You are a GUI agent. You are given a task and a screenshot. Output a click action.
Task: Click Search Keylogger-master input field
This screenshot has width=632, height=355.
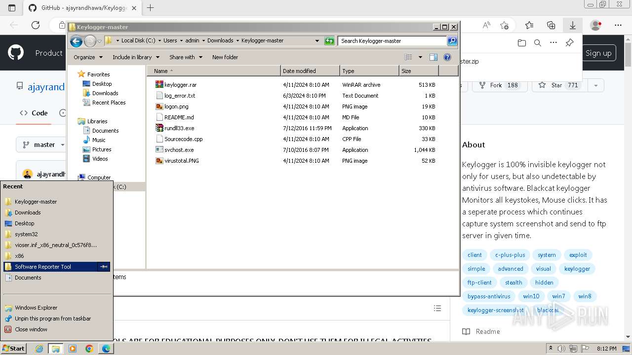click(393, 41)
